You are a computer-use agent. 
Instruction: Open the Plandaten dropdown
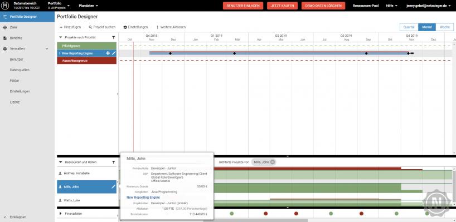(88, 6)
